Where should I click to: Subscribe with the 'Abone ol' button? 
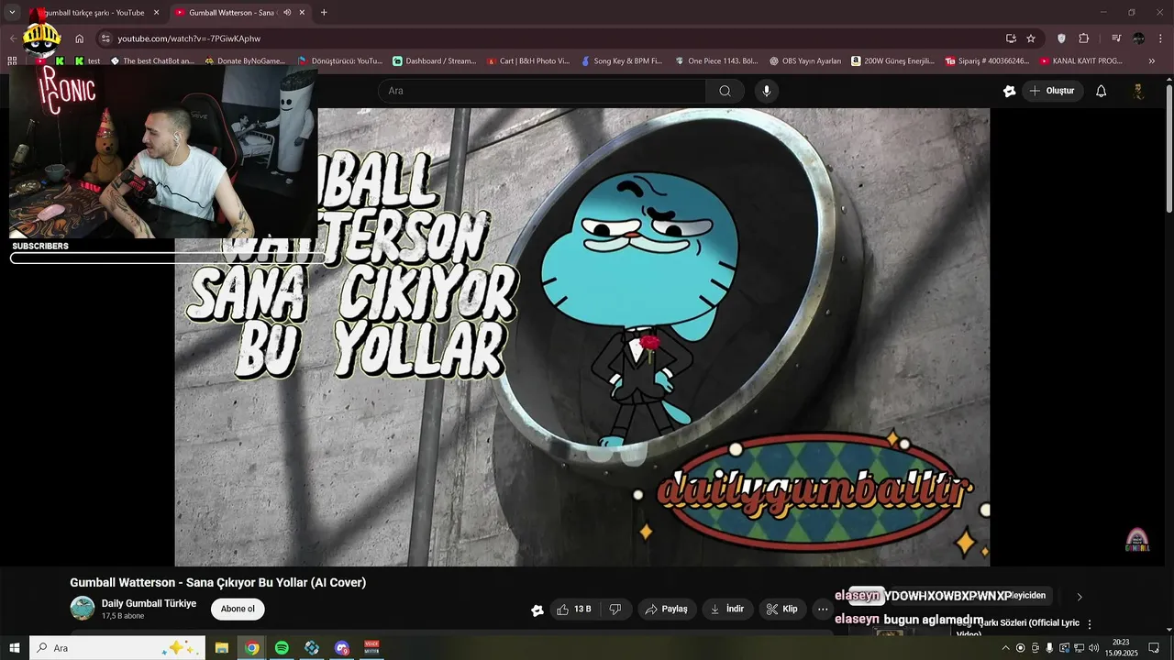(238, 609)
